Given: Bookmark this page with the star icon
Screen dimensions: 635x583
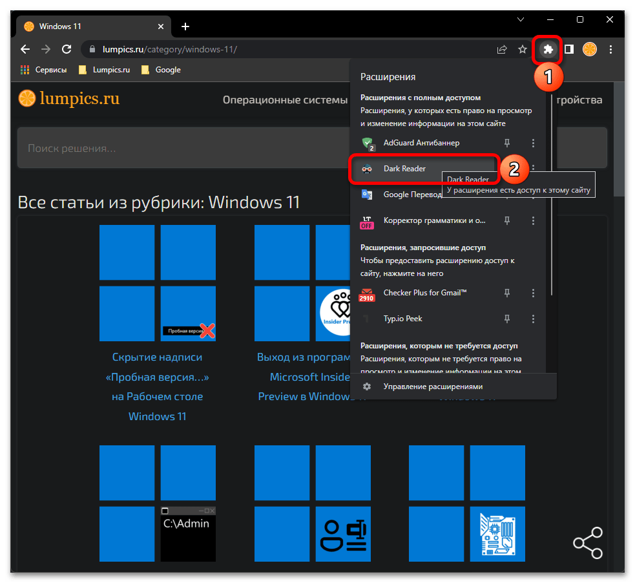Looking at the screenshot, I should (523, 49).
